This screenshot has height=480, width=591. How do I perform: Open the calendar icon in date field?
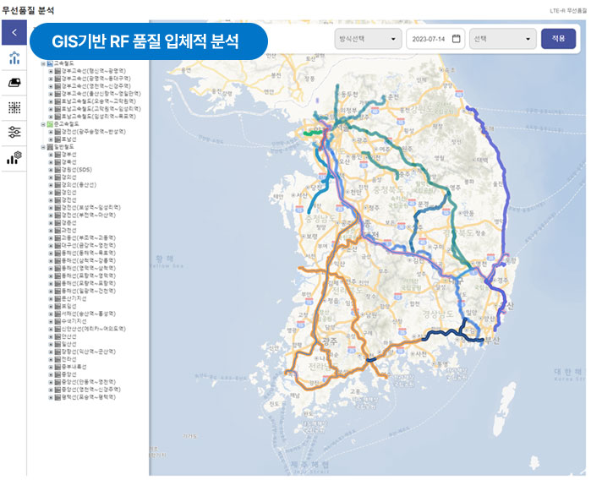456,39
